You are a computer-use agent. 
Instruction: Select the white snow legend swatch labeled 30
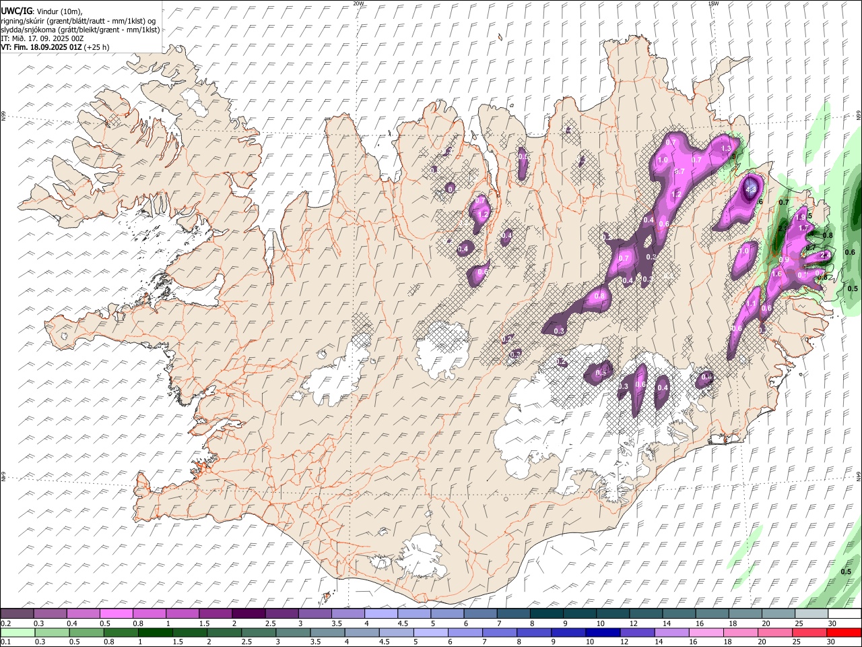click(x=843, y=614)
